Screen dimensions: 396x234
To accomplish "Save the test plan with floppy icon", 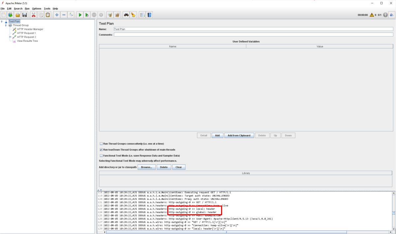I will 24,15.
